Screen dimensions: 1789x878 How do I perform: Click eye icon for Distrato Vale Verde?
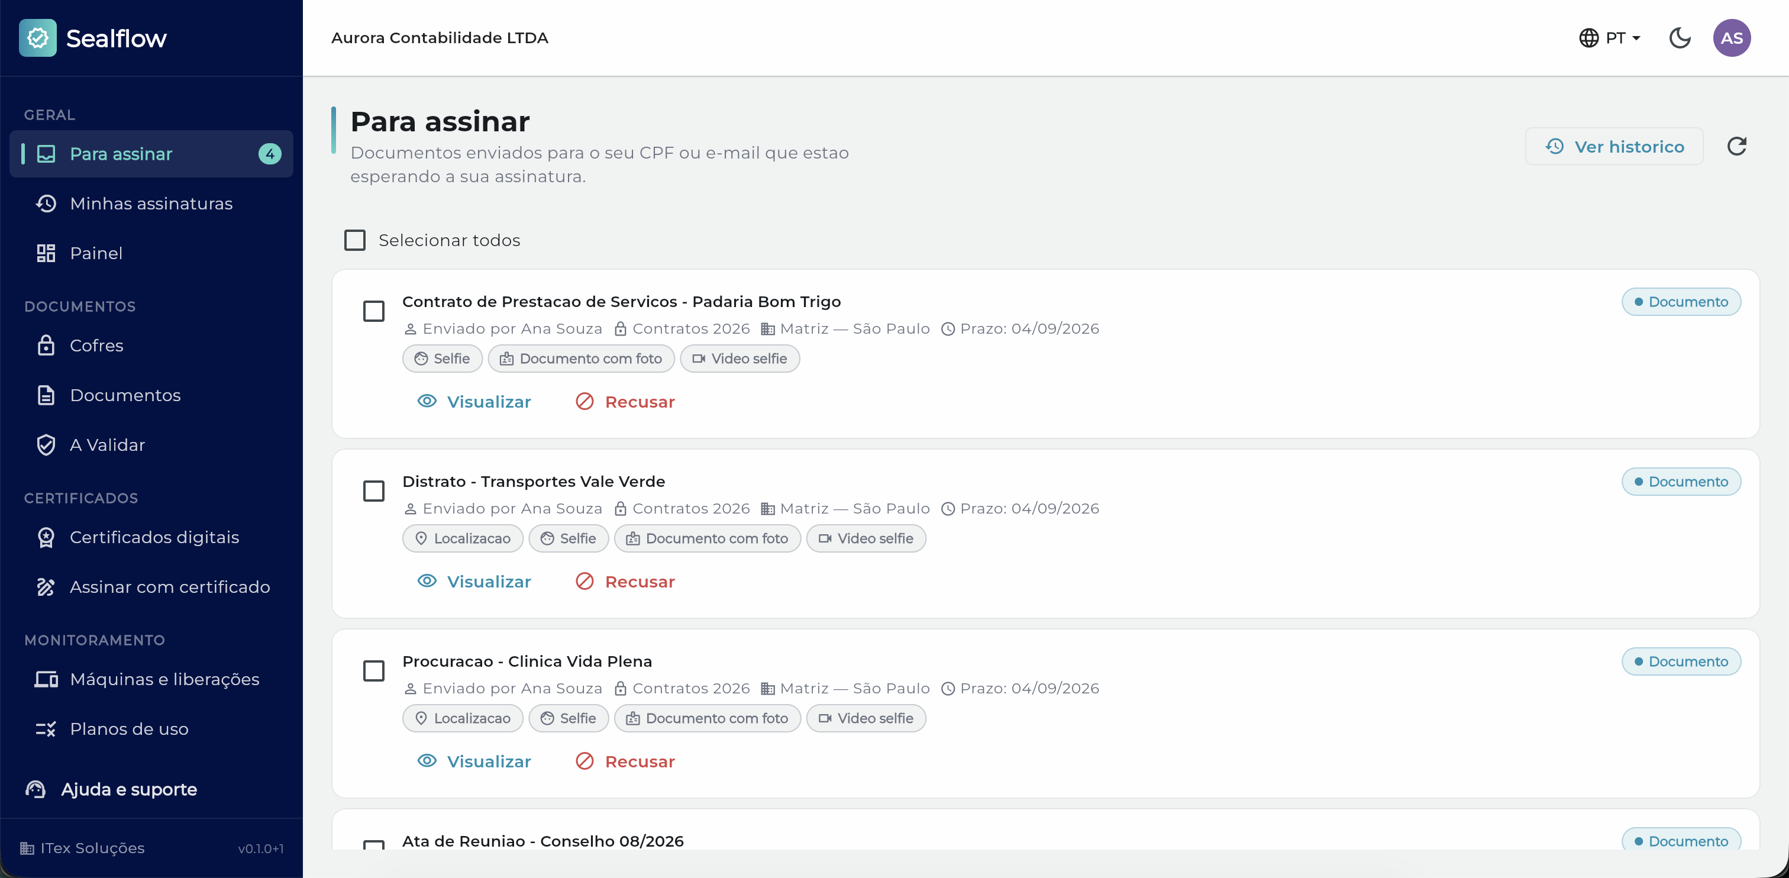[427, 581]
